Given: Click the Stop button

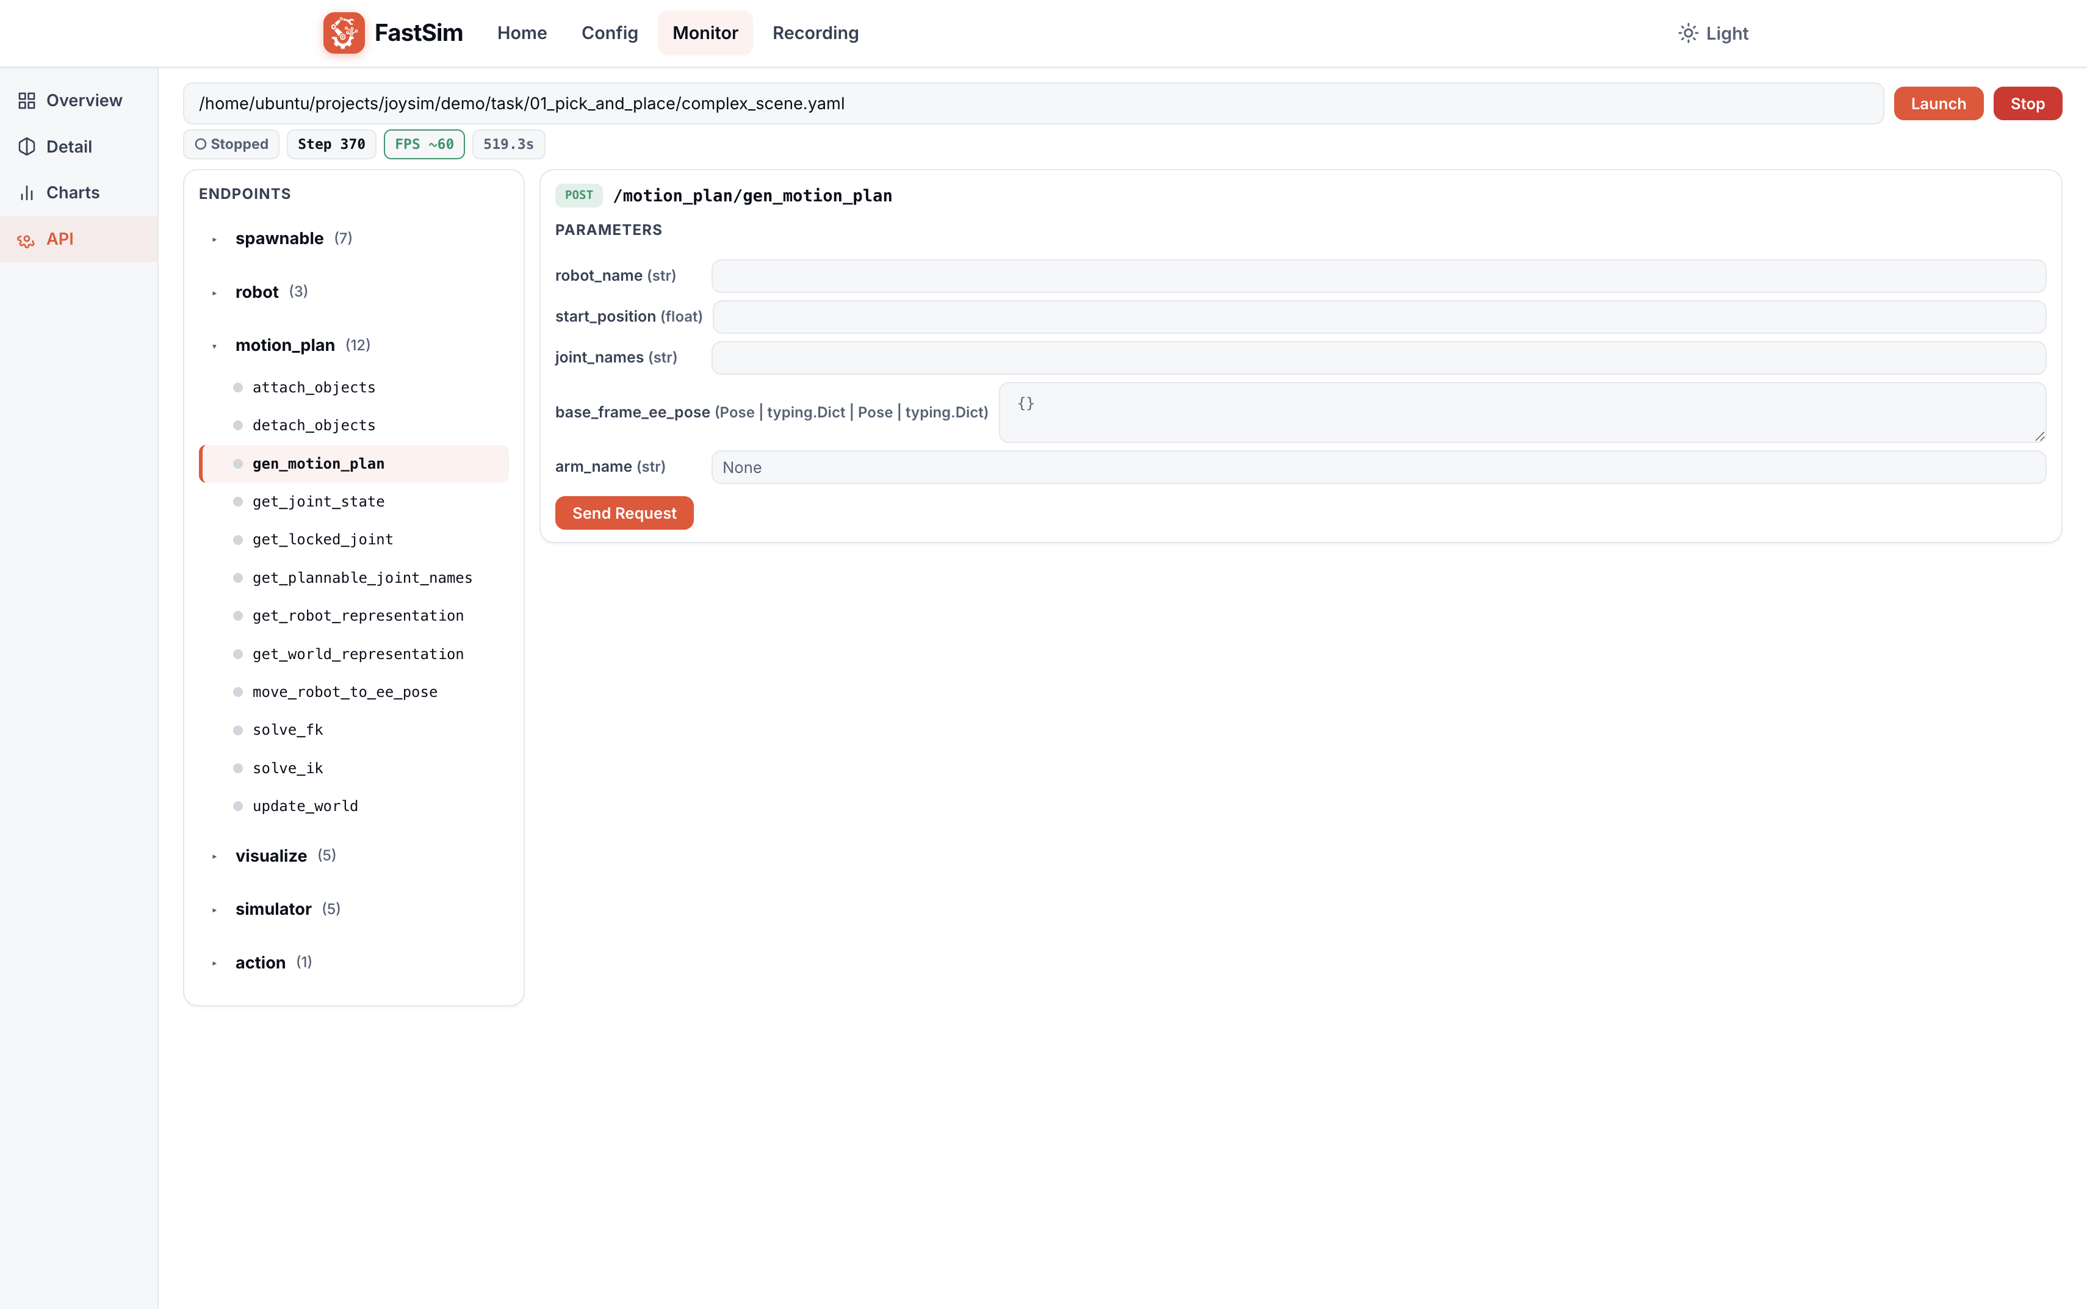Looking at the screenshot, I should tap(2027, 104).
